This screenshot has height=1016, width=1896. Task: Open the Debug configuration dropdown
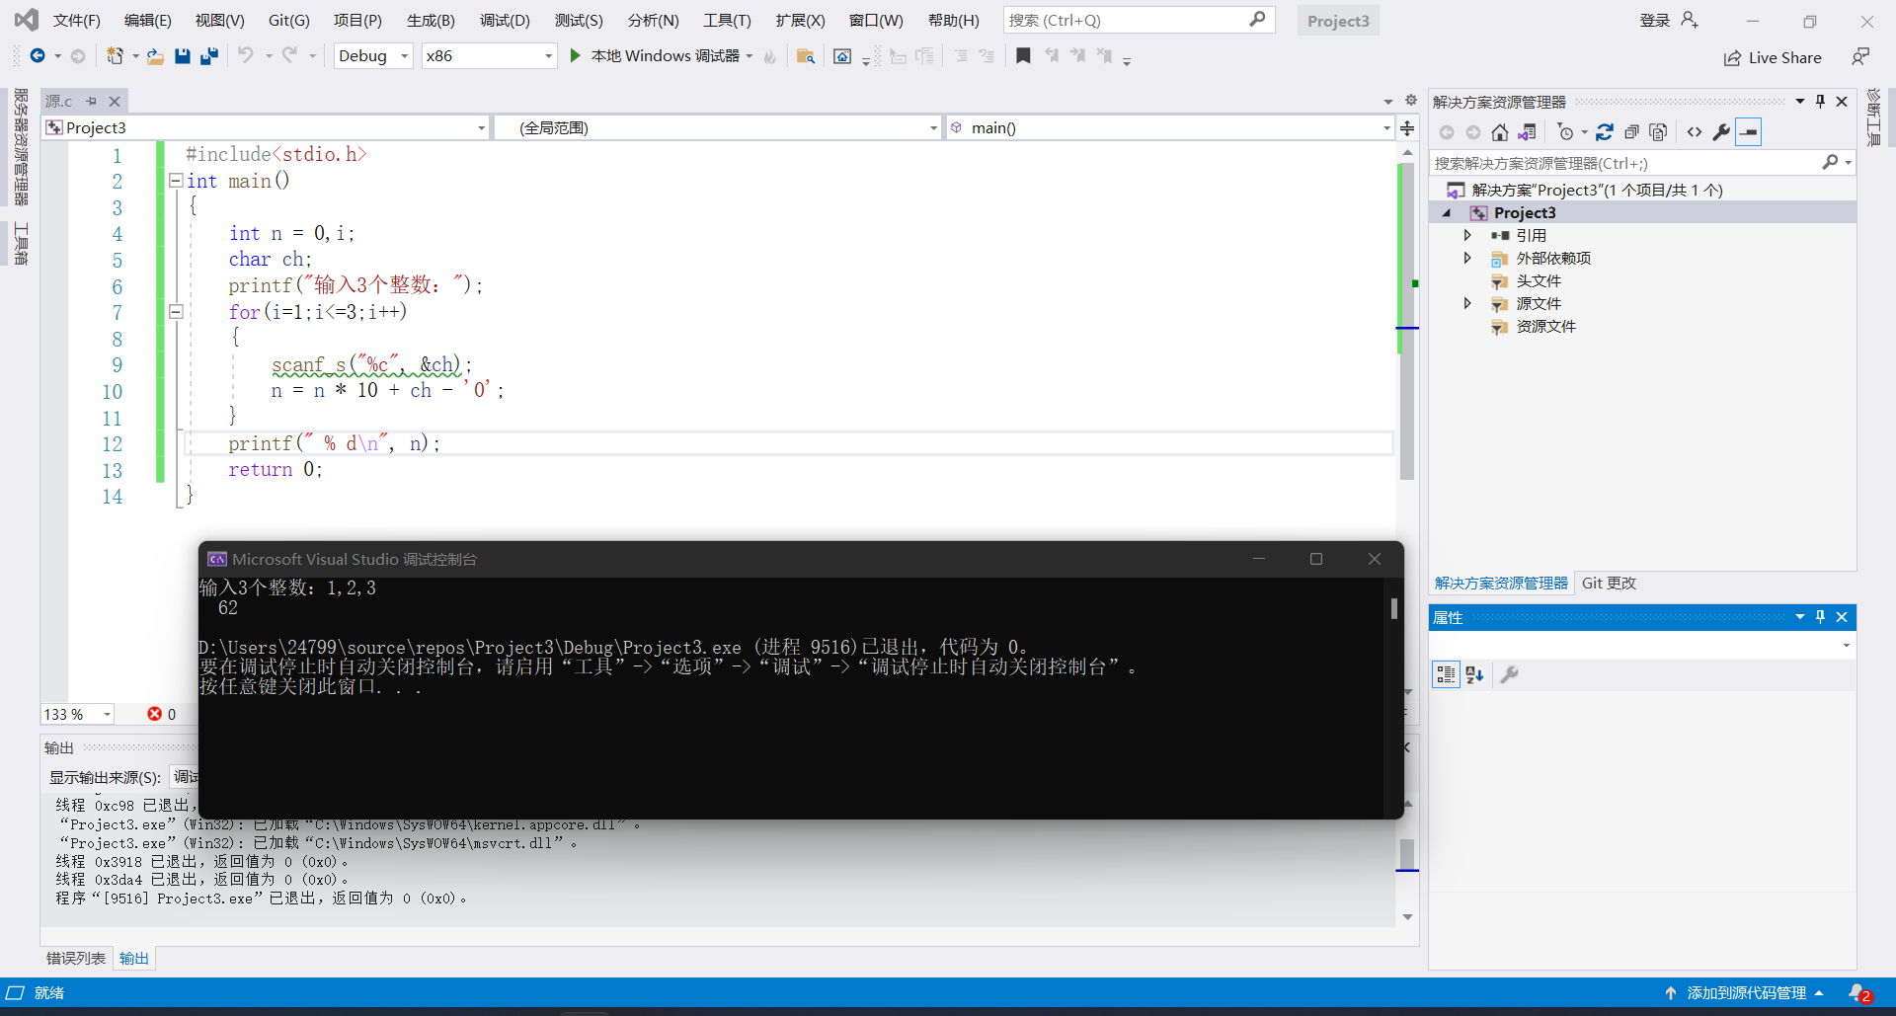coord(373,56)
